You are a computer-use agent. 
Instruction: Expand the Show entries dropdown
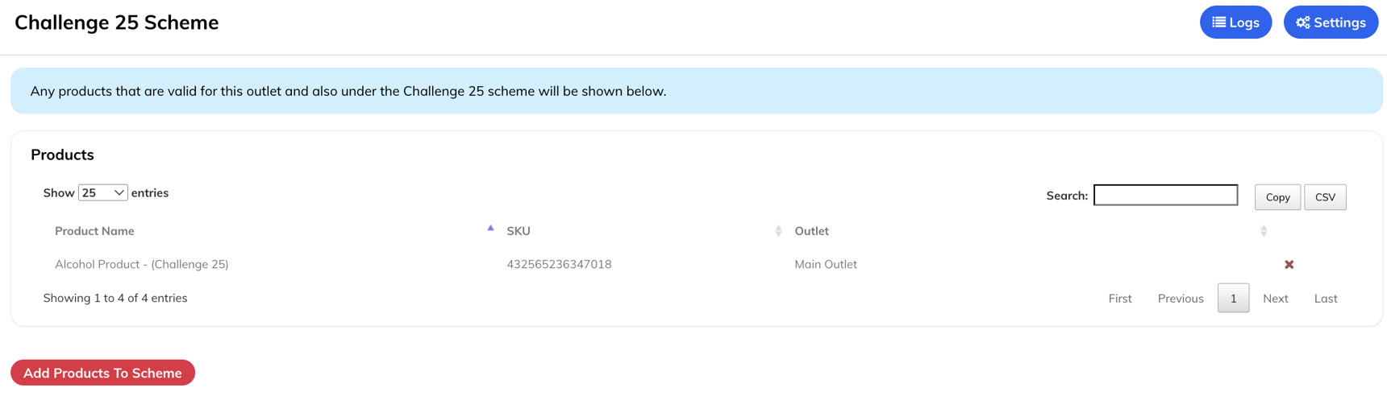point(102,193)
